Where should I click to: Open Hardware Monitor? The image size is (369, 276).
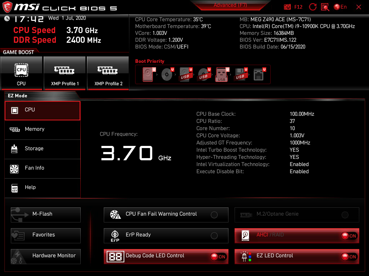pyautogui.click(x=45, y=256)
